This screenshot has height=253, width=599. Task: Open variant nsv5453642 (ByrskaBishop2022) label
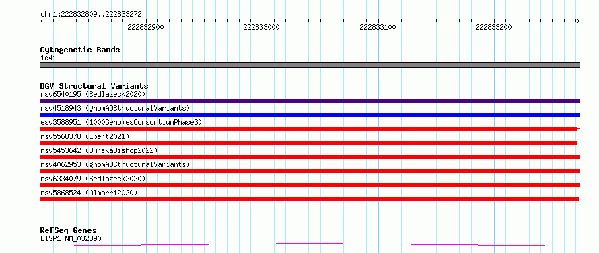(99, 150)
